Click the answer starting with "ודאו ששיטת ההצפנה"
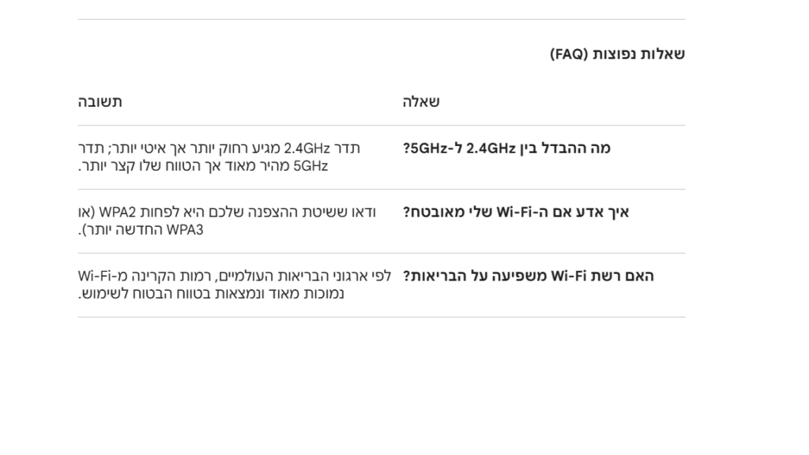This screenshot has height=455, width=809. click(x=227, y=221)
